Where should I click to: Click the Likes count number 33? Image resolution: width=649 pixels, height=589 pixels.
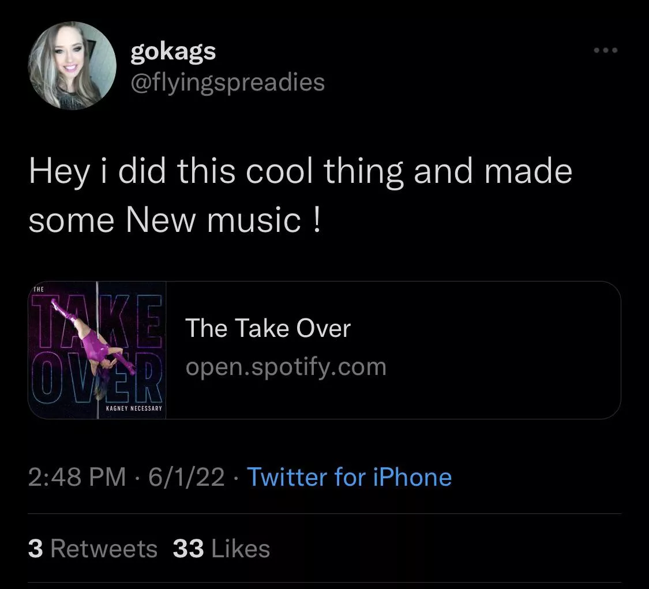[x=187, y=549]
